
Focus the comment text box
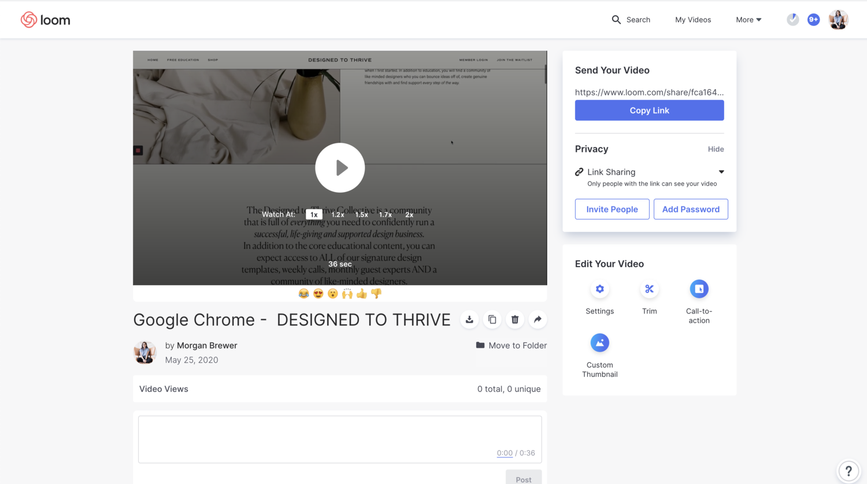(340, 439)
